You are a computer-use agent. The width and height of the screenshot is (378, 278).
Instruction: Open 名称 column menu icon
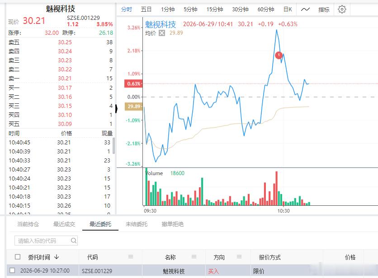pos(194,257)
